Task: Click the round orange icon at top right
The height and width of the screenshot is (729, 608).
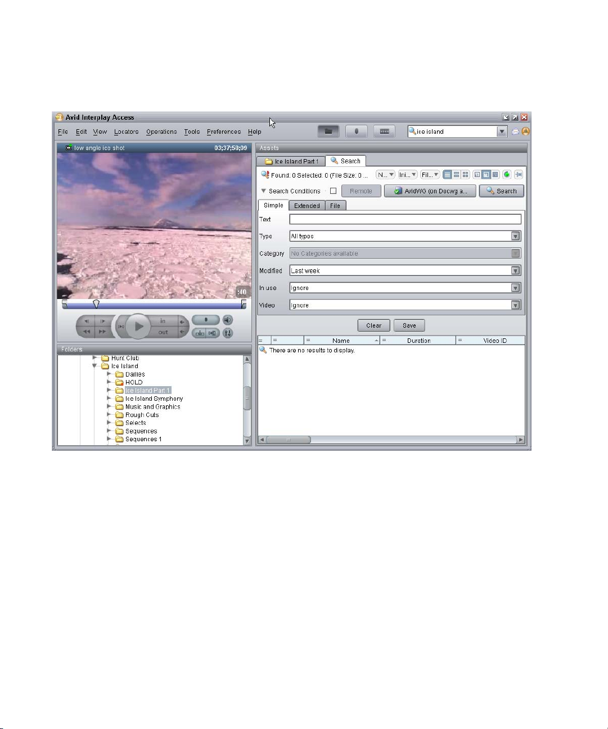Action: point(526,132)
